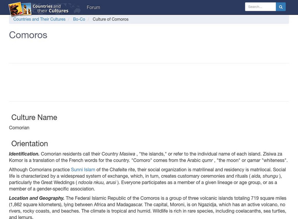Screen dimensions: 298x219
Task: Click the italic word Masiwa
Action: 127,154
